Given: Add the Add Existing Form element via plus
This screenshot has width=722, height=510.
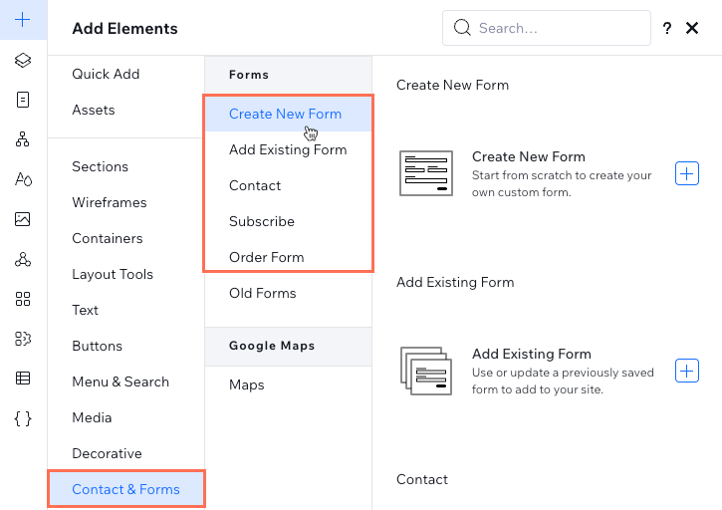Looking at the screenshot, I should pos(687,371).
